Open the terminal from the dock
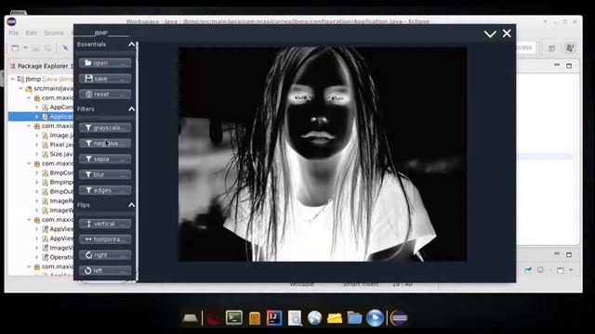The width and height of the screenshot is (595, 334). (x=233, y=317)
